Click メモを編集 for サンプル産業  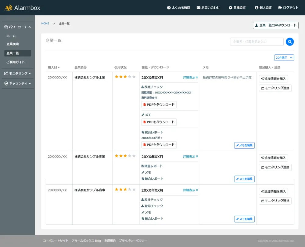(244, 179)
